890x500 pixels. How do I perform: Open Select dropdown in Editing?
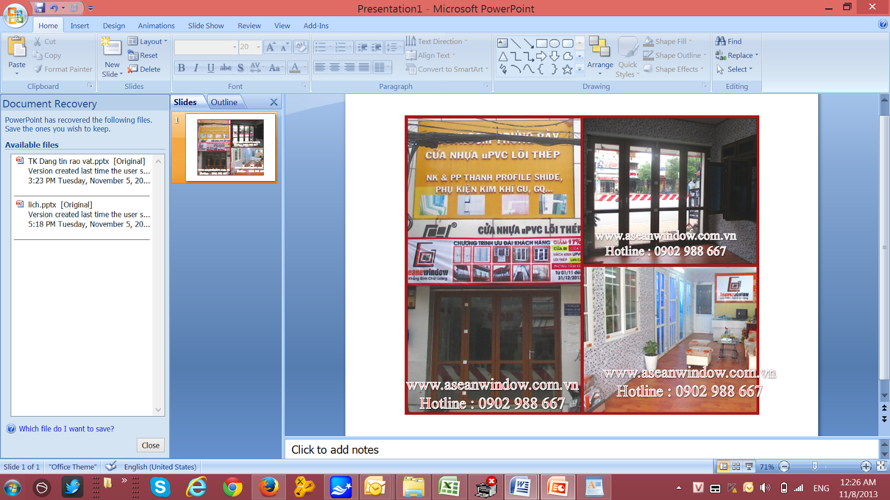click(x=734, y=69)
